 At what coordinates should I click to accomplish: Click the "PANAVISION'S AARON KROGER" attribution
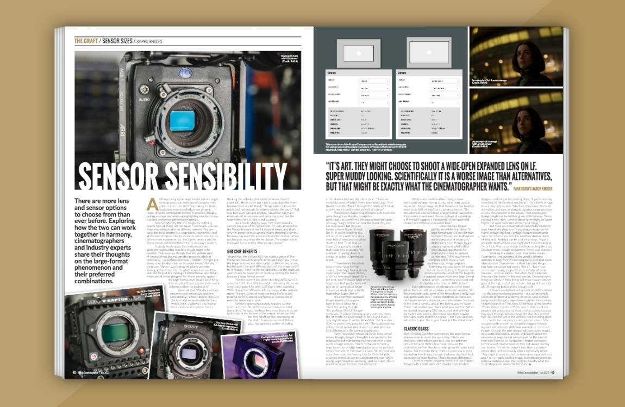pos(533,189)
